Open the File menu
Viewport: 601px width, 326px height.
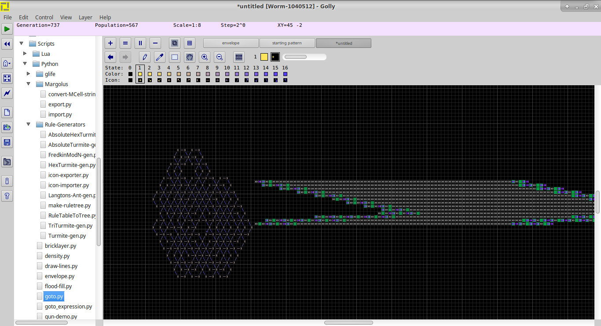7,17
